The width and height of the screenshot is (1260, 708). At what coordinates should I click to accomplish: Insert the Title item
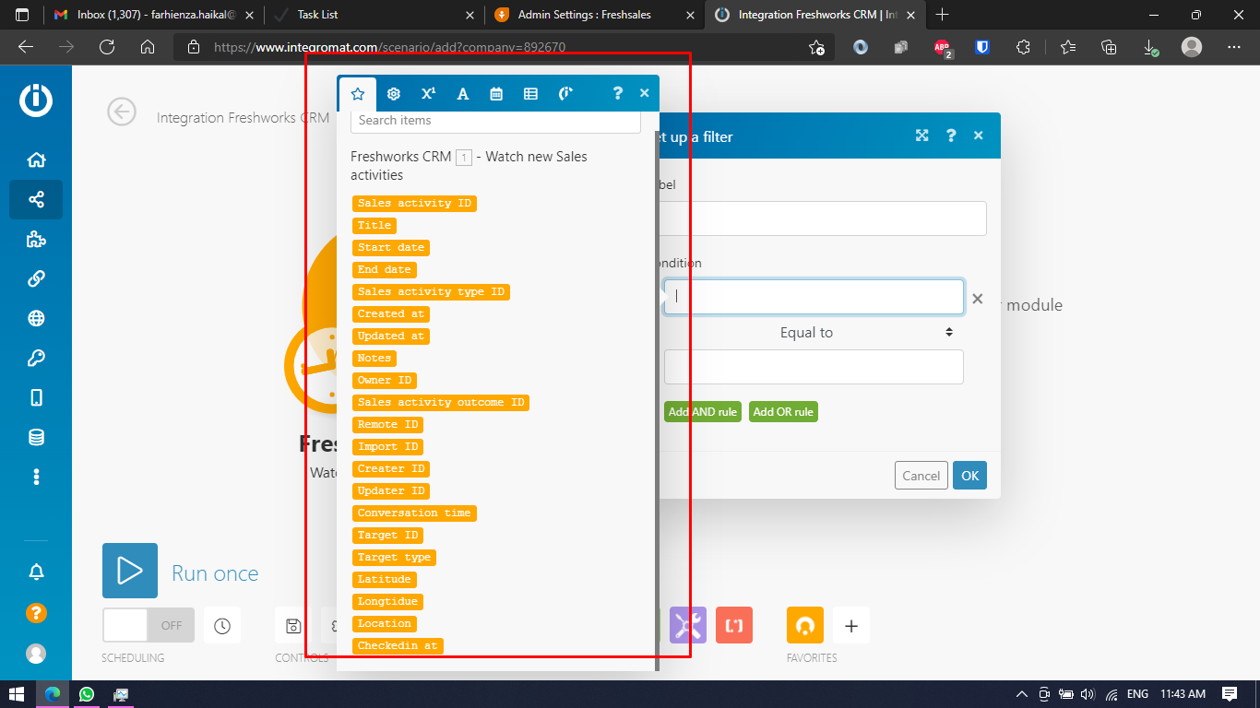(x=374, y=225)
